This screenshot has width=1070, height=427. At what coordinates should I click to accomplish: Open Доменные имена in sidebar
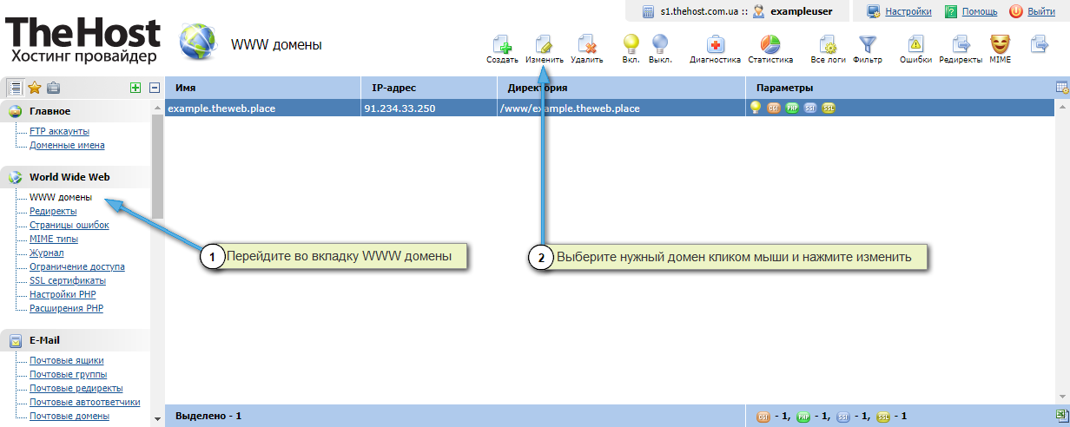coord(67,146)
